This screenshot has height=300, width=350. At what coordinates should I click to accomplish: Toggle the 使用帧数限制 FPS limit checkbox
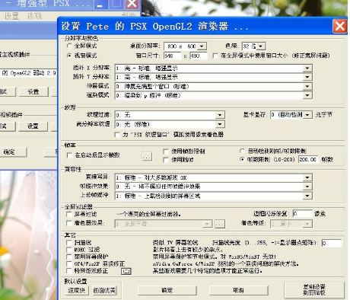166,152
